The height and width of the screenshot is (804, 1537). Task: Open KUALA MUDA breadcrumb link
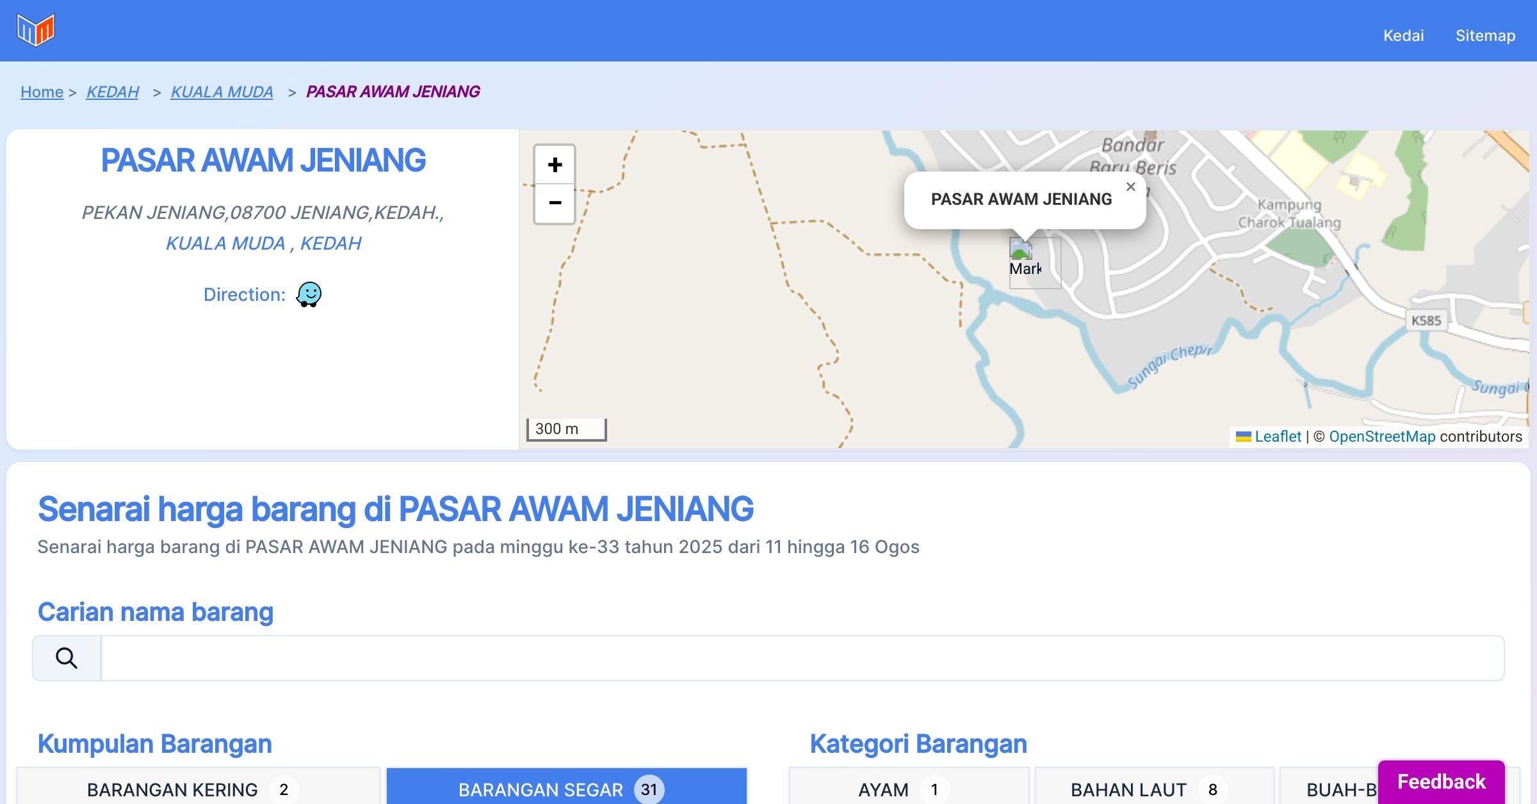222,92
